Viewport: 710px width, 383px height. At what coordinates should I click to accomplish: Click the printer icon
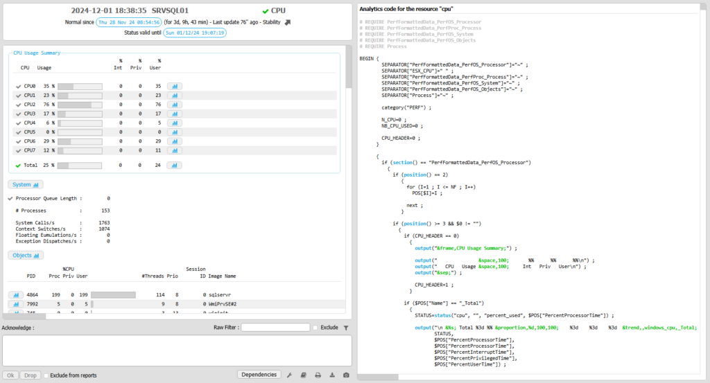(x=318, y=375)
